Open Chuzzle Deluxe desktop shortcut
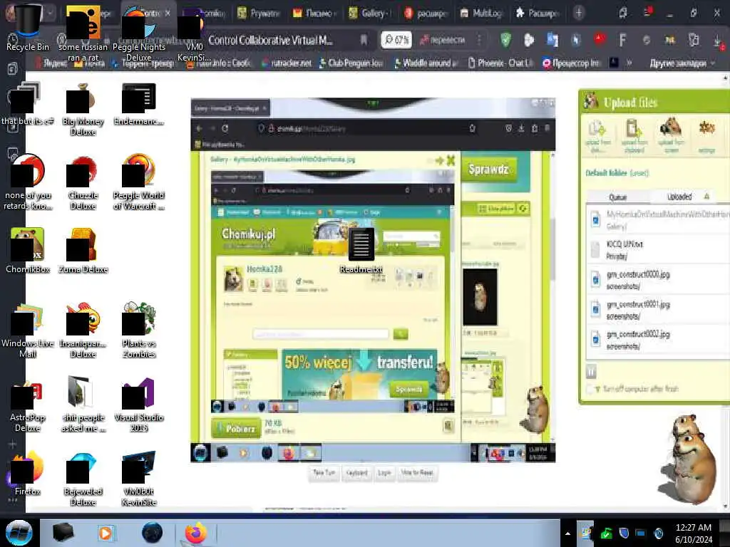 click(x=83, y=184)
